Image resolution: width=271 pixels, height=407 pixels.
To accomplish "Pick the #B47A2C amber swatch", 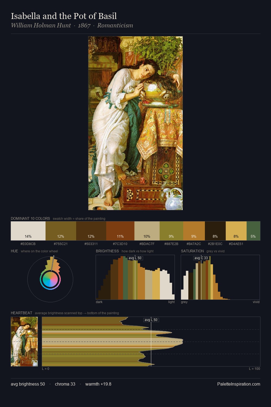I will point(194,231).
